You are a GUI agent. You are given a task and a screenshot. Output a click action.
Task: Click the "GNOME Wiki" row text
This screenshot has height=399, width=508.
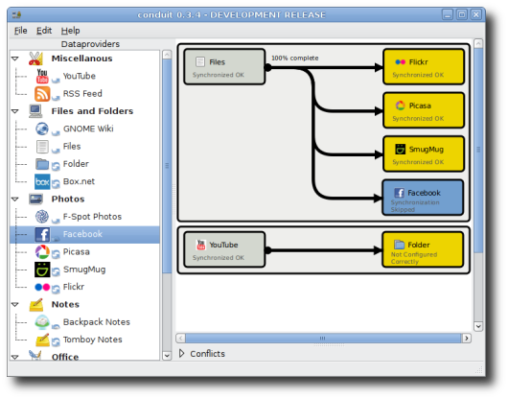[88, 129]
